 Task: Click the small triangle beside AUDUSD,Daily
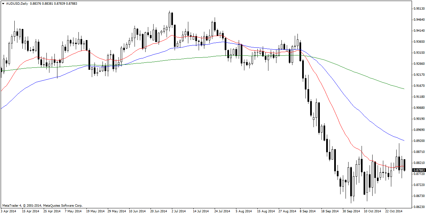pyautogui.click(x=3, y=3)
